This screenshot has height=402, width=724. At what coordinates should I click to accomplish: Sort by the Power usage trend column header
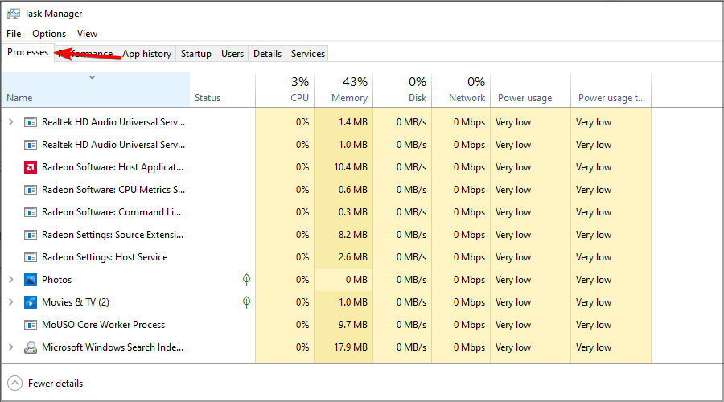pyautogui.click(x=611, y=90)
